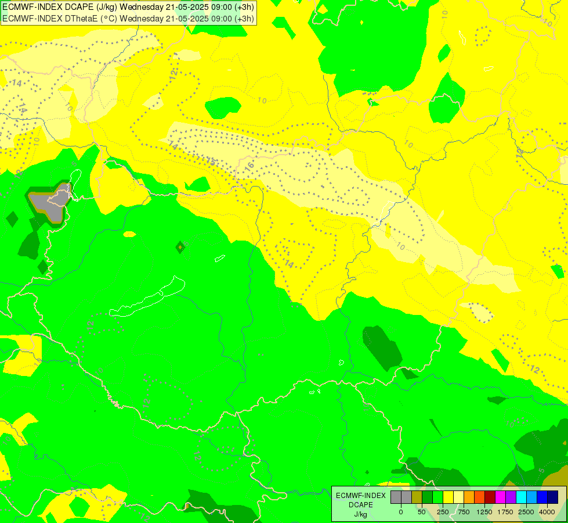The image size is (568, 523).
Task: Click "ECMWF-INDEX" in the legend box
Action: 361,496
